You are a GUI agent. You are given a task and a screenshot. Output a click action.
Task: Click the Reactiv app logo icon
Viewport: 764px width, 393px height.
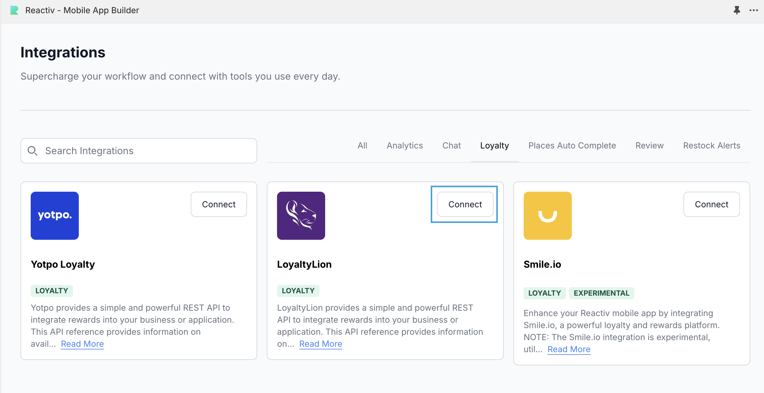pyautogui.click(x=14, y=10)
